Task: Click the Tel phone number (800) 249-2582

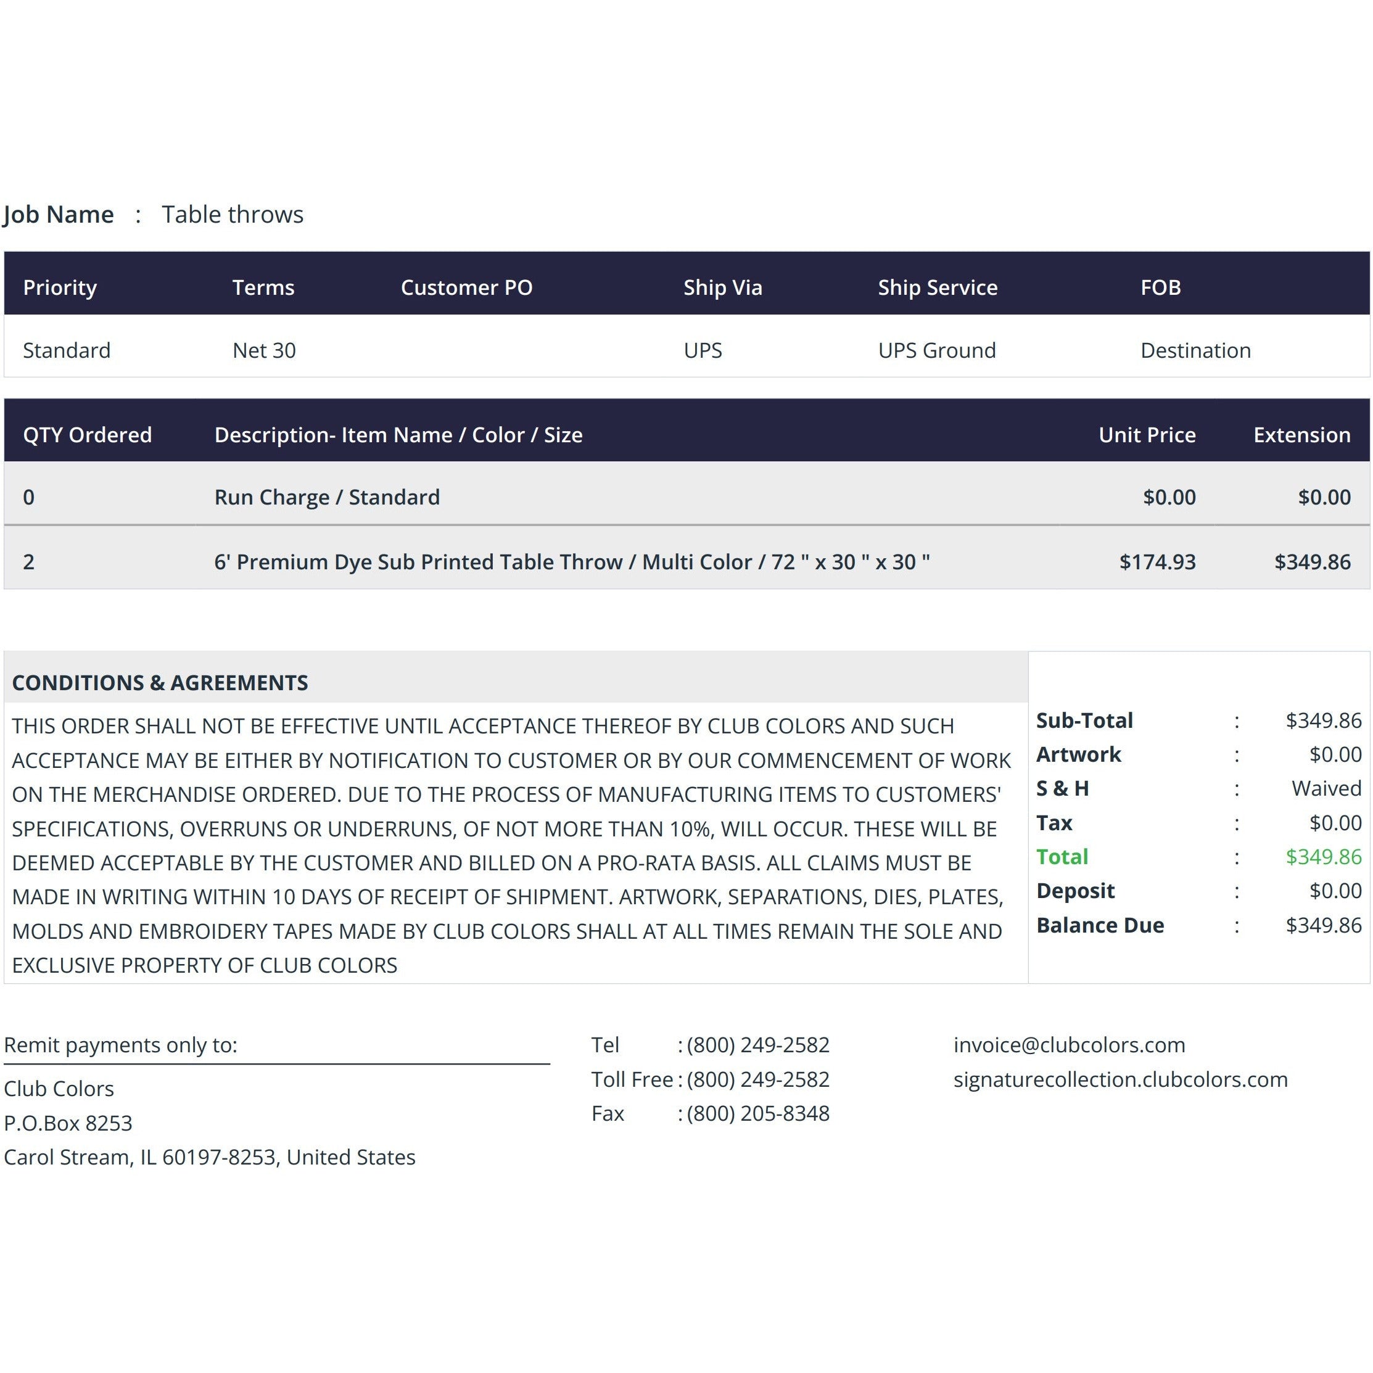Action: (757, 1045)
